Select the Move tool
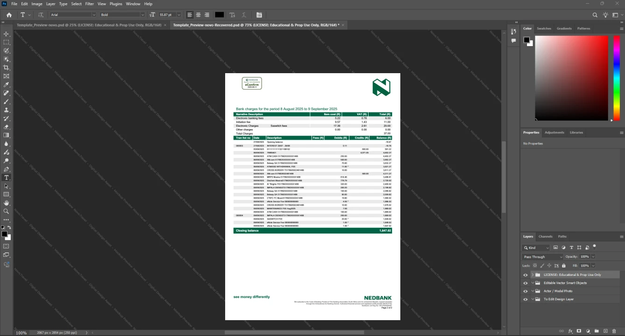Image resolution: width=625 pixels, height=336 pixels. point(7,34)
